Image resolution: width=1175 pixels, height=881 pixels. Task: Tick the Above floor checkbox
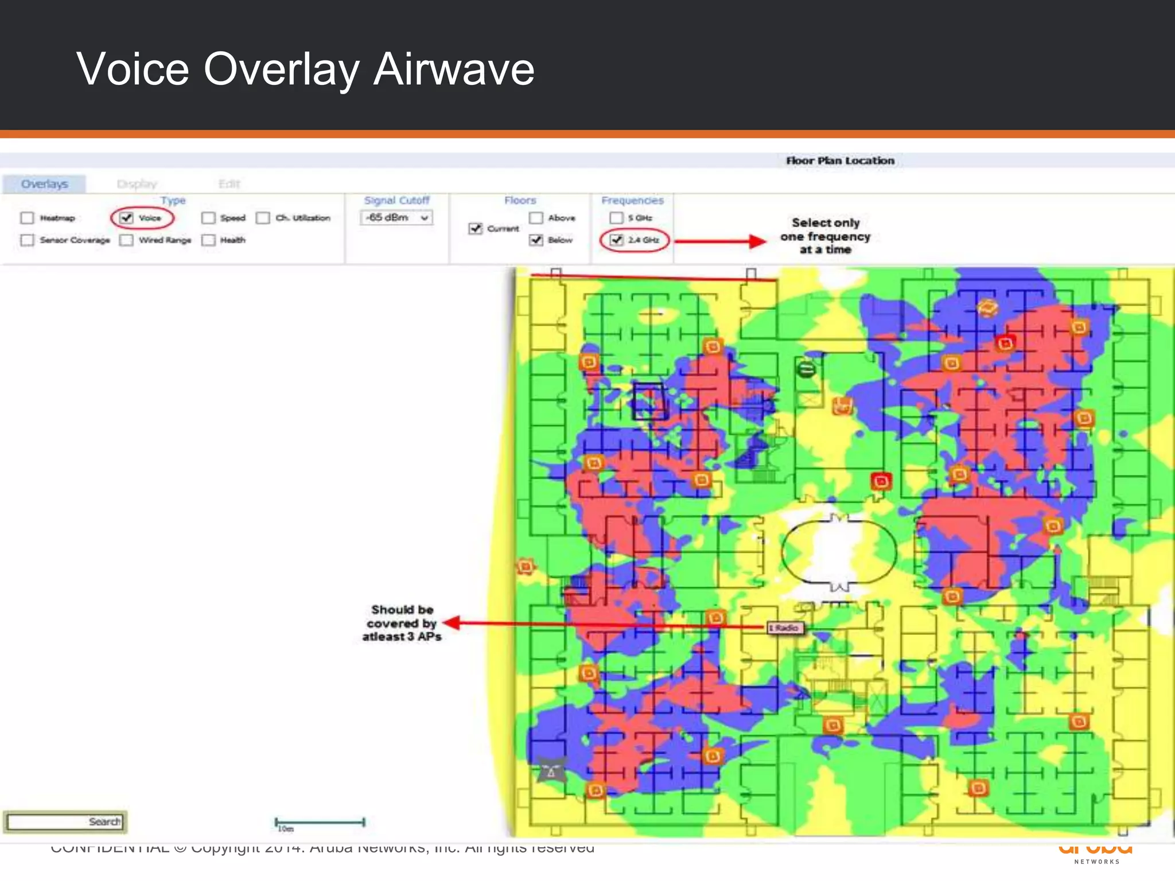click(536, 218)
